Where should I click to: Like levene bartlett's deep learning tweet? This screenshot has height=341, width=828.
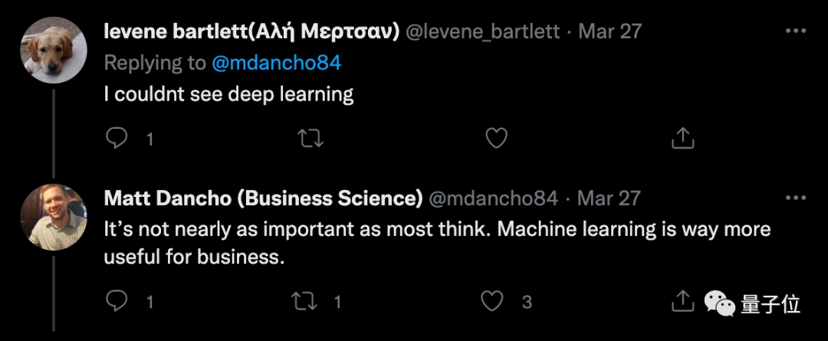point(498,139)
